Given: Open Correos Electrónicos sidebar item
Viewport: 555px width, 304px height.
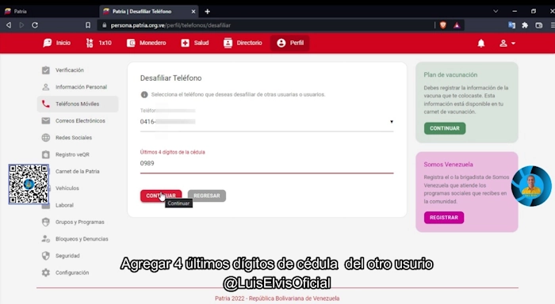Looking at the screenshot, I should click(x=78, y=120).
